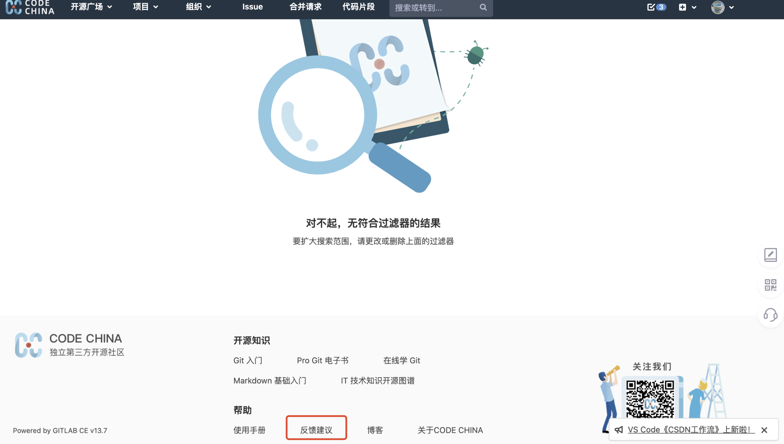Click the CODE CHINA logo in navbar

click(30, 7)
